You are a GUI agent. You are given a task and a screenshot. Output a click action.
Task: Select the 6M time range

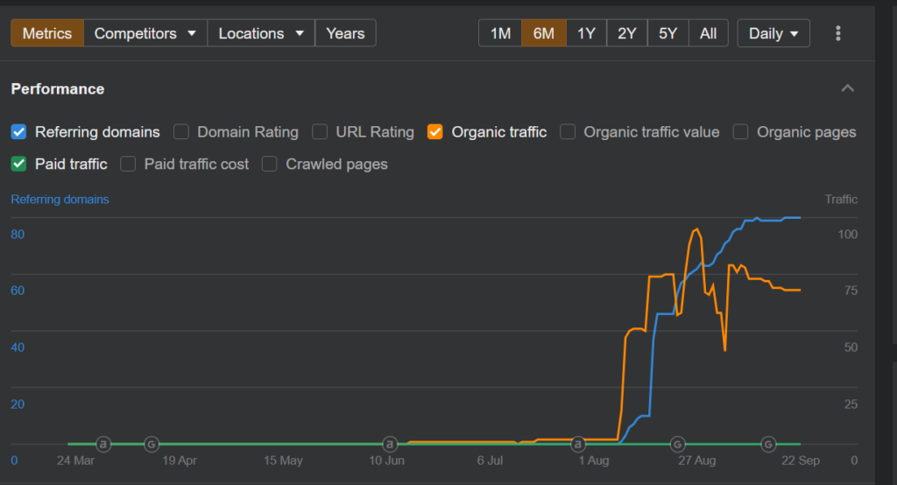click(x=543, y=33)
